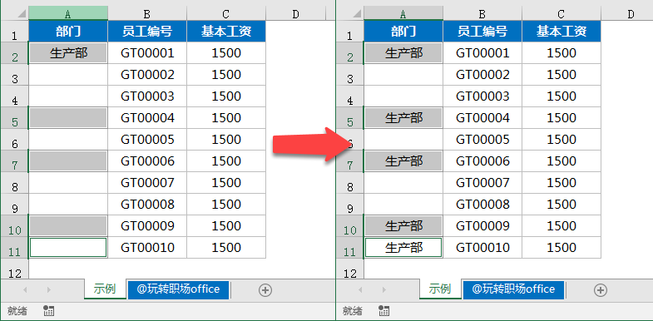Click 生产部 cell in row 7 of right sheet

coord(403,161)
